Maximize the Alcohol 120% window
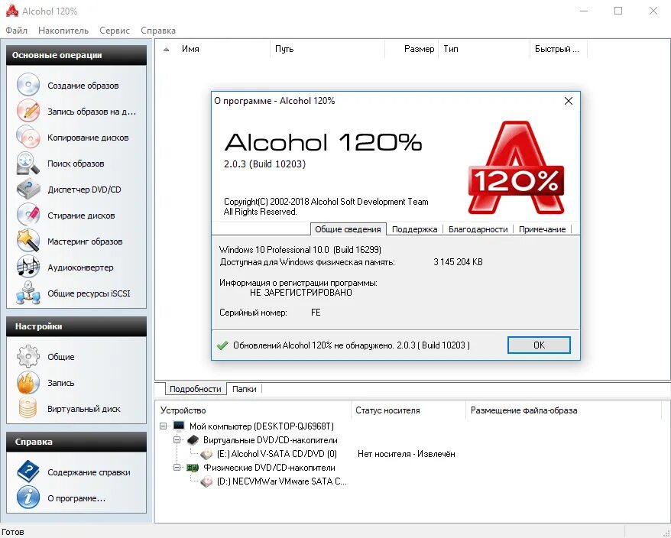This screenshot has height=538, width=671. tap(618, 11)
